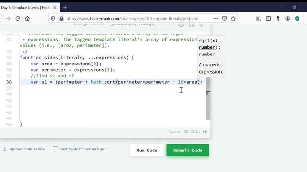View site security padlock info
Image resolution: width=307 pixels, height=172 pixels.
point(61,19)
